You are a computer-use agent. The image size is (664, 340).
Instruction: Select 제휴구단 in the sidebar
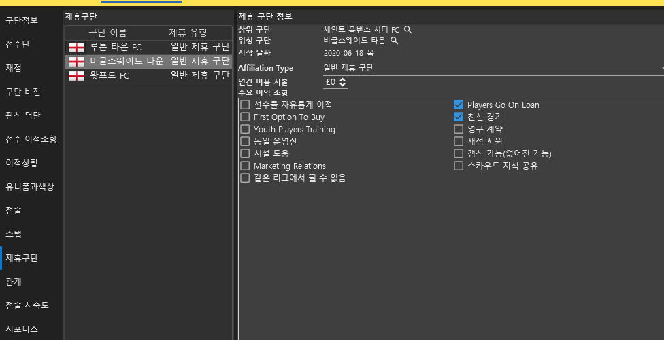tap(22, 258)
